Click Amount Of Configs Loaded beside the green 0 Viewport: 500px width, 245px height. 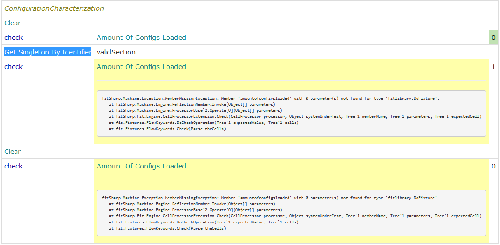coord(141,38)
